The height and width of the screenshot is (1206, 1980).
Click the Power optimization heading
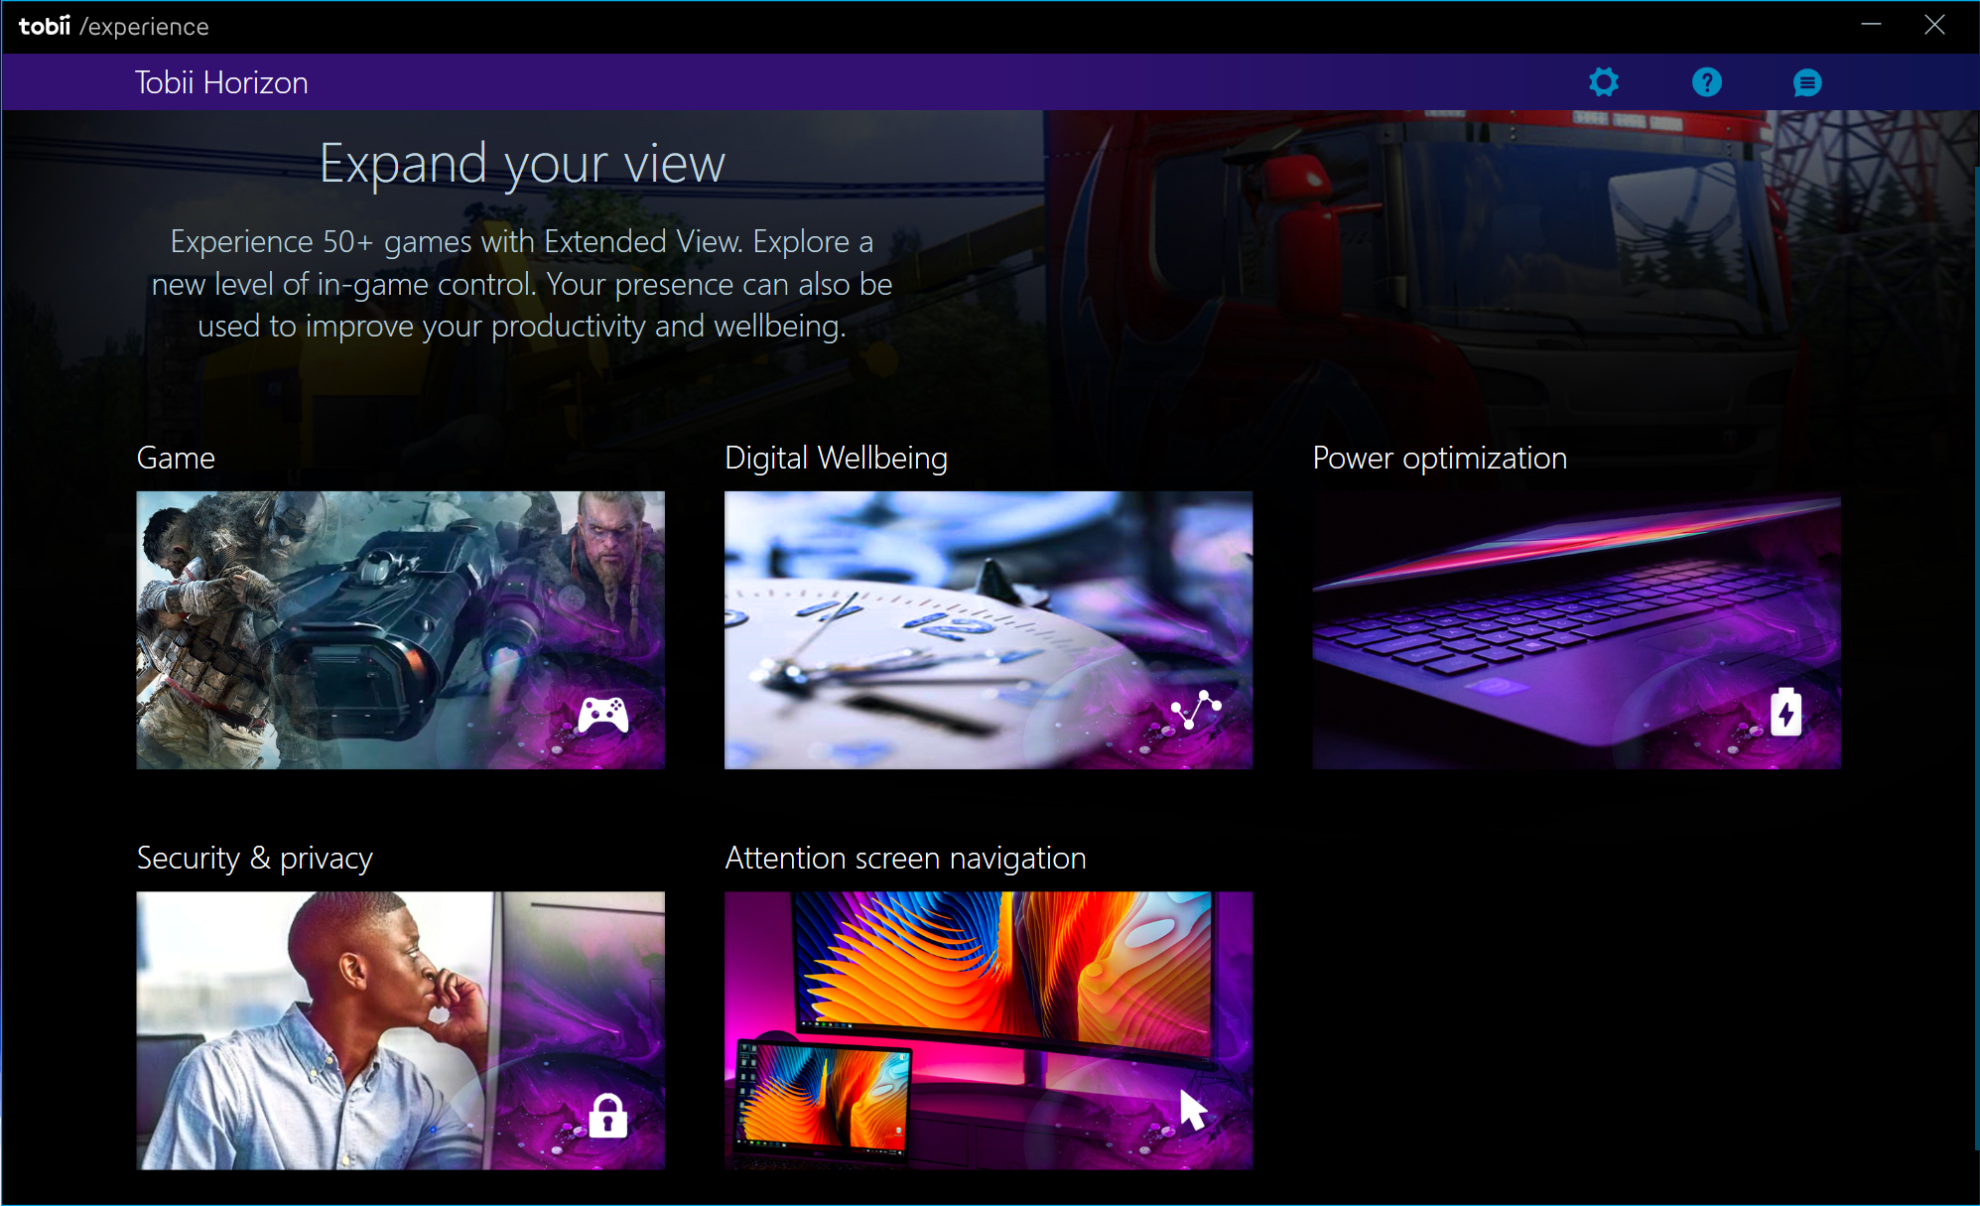(1439, 458)
